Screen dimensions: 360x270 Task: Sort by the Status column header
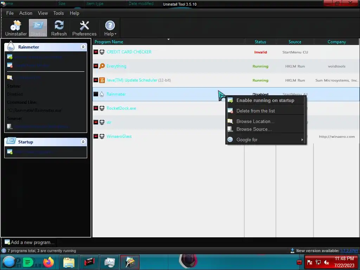pos(261,41)
